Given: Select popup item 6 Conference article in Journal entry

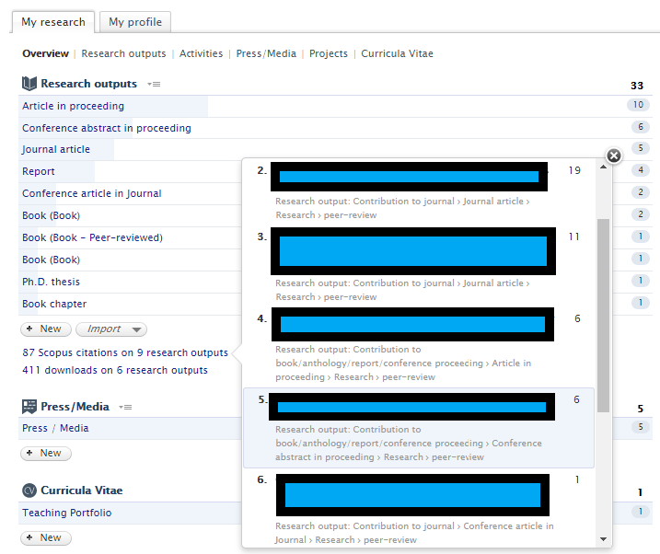Looking at the screenshot, I should (x=419, y=509).
